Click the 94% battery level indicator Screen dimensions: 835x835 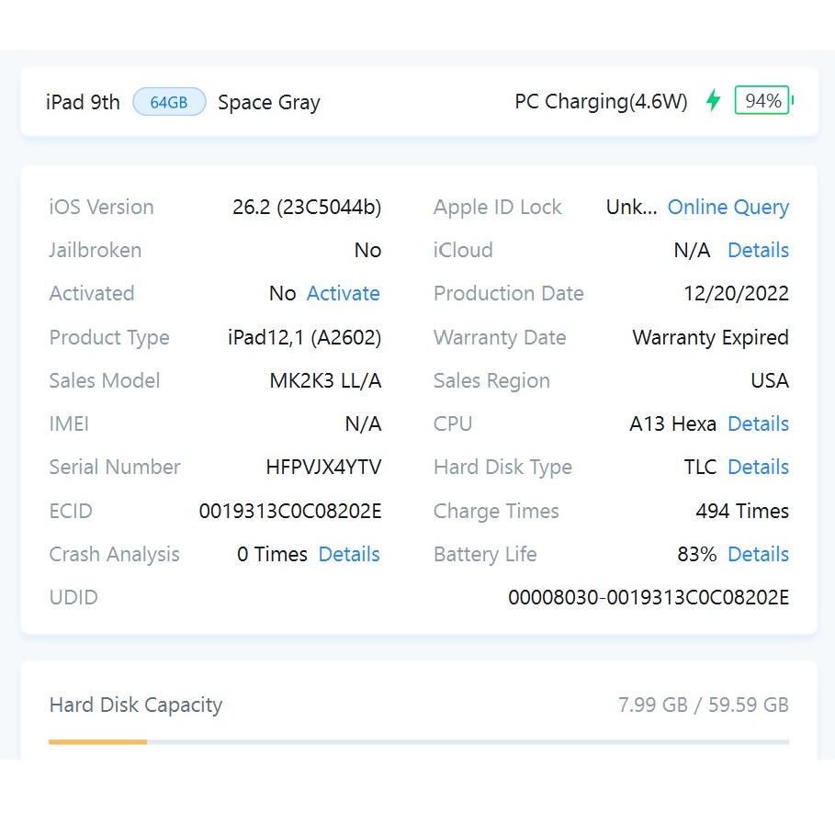(762, 101)
